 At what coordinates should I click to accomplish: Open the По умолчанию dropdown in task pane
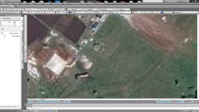11,18
